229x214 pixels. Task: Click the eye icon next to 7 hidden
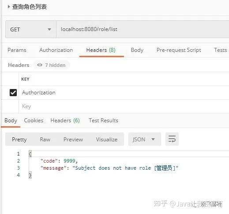click(x=40, y=65)
